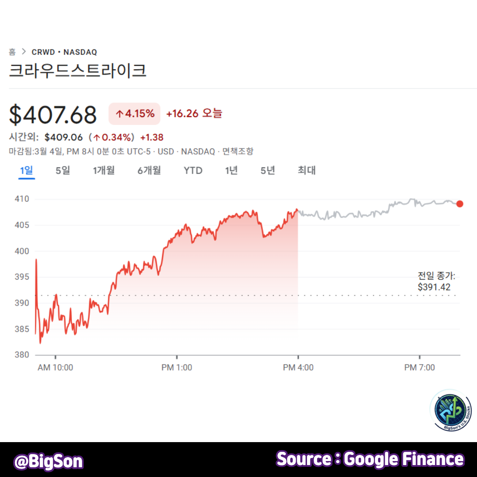Go to 홈 in the breadcrumb
Viewport: 477px width, 477px height.
(12, 52)
